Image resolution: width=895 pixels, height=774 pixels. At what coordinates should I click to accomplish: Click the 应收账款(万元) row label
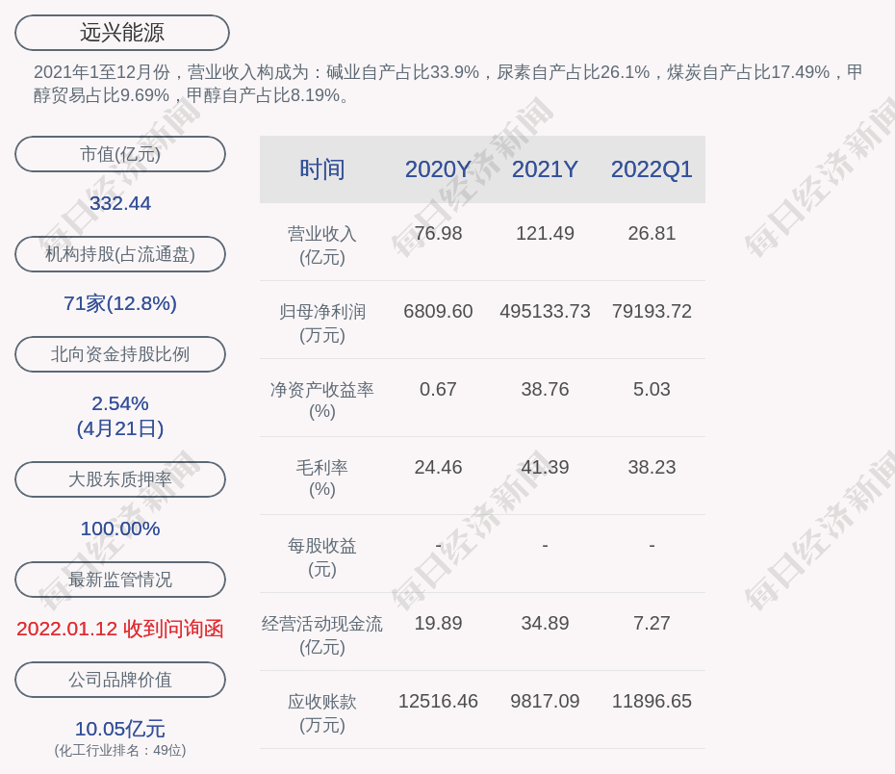(x=322, y=713)
